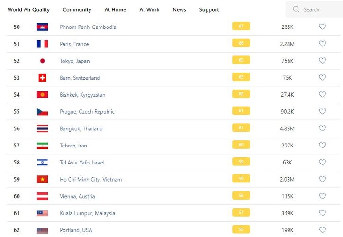The height and width of the screenshot is (237, 343).
Task: Open the Support menu item
Action: (209, 9)
